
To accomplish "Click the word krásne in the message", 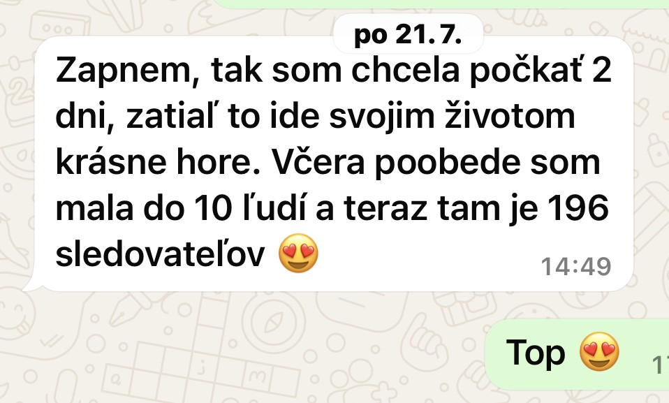I will coord(111,162).
